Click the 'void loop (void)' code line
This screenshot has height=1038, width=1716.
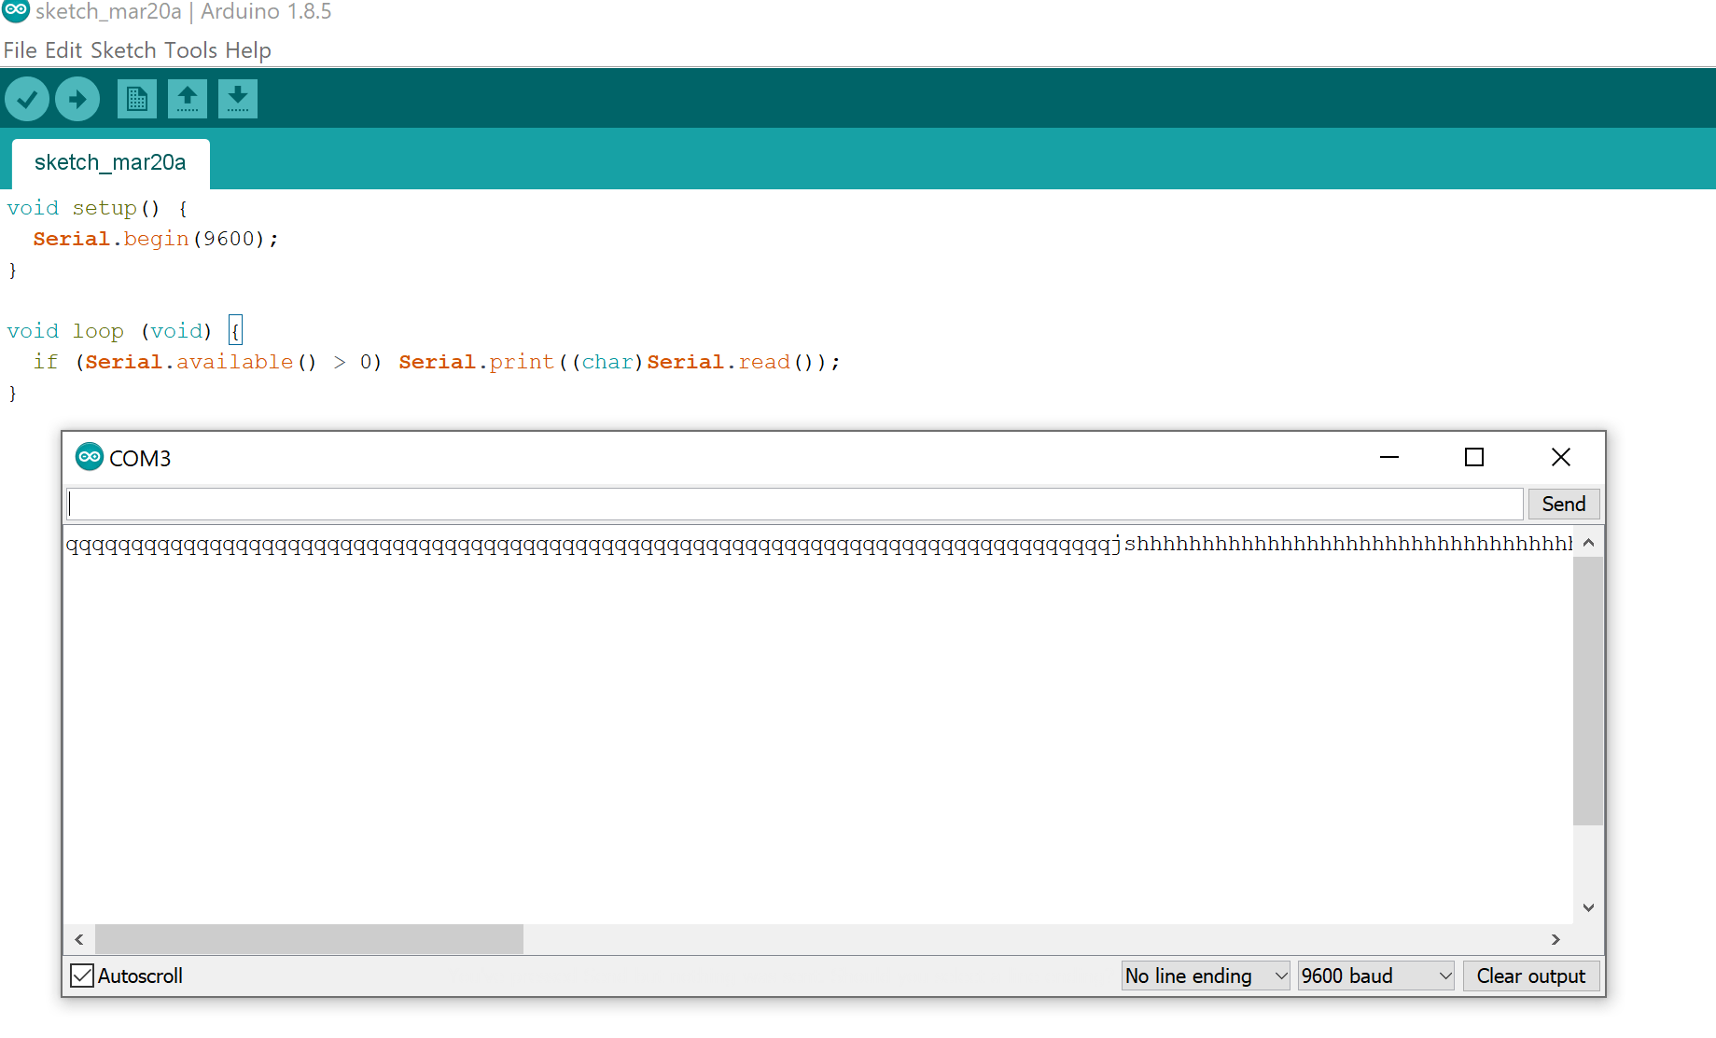pos(124,331)
